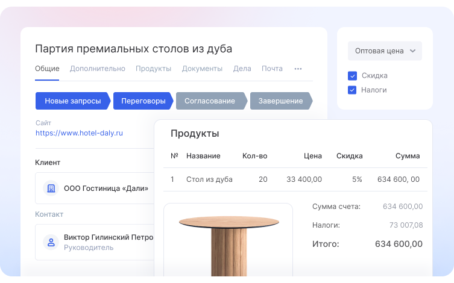454x283 pixels.
Task: Click the building icon beside ООО Гостиница «Дали»
Action: tap(51, 188)
